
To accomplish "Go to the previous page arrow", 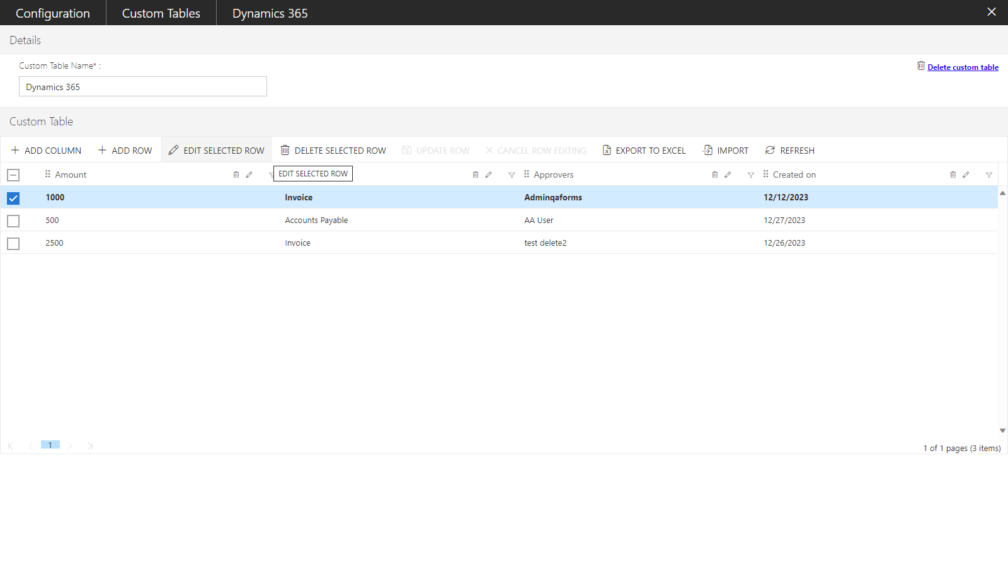I will pos(30,446).
